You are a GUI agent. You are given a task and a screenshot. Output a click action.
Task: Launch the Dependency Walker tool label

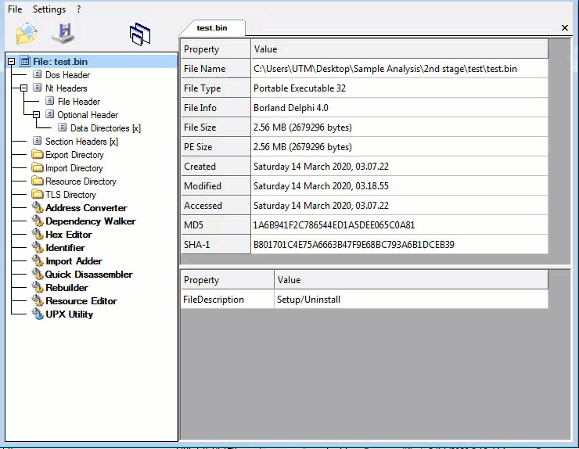[91, 221]
